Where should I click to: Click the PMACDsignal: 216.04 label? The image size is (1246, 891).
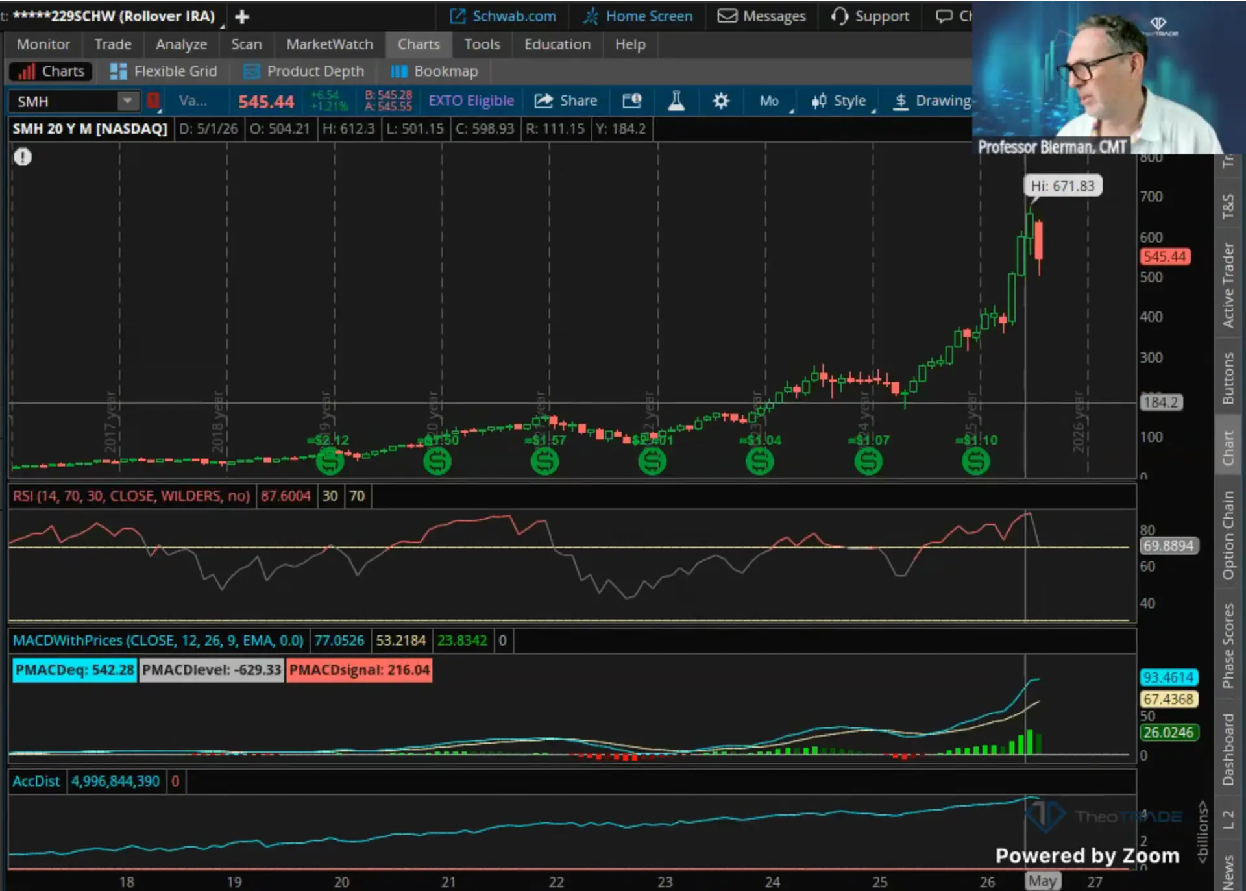tap(359, 670)
